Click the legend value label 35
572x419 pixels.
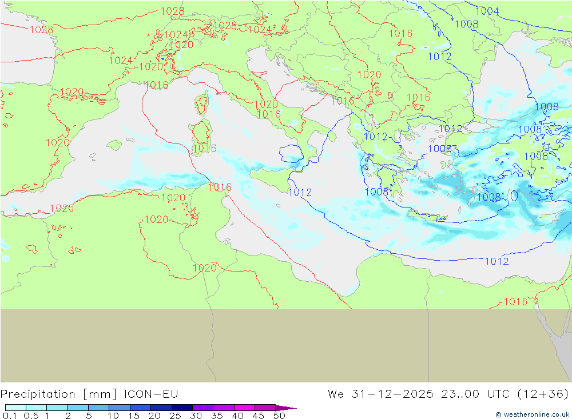pyautogui.click(x=217, y=416)
